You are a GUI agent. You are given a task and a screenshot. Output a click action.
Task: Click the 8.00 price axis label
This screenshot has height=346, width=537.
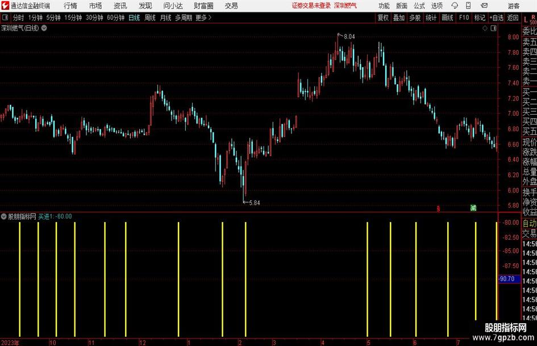pyautogui.click(x=513, y=37)
